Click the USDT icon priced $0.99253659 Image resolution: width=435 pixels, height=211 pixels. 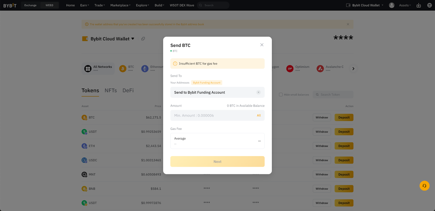pyautogui.click(x=84, y=132)
